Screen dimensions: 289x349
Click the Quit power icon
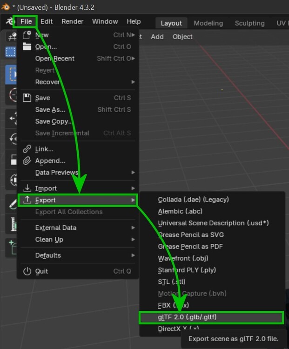tap(27, 271)
